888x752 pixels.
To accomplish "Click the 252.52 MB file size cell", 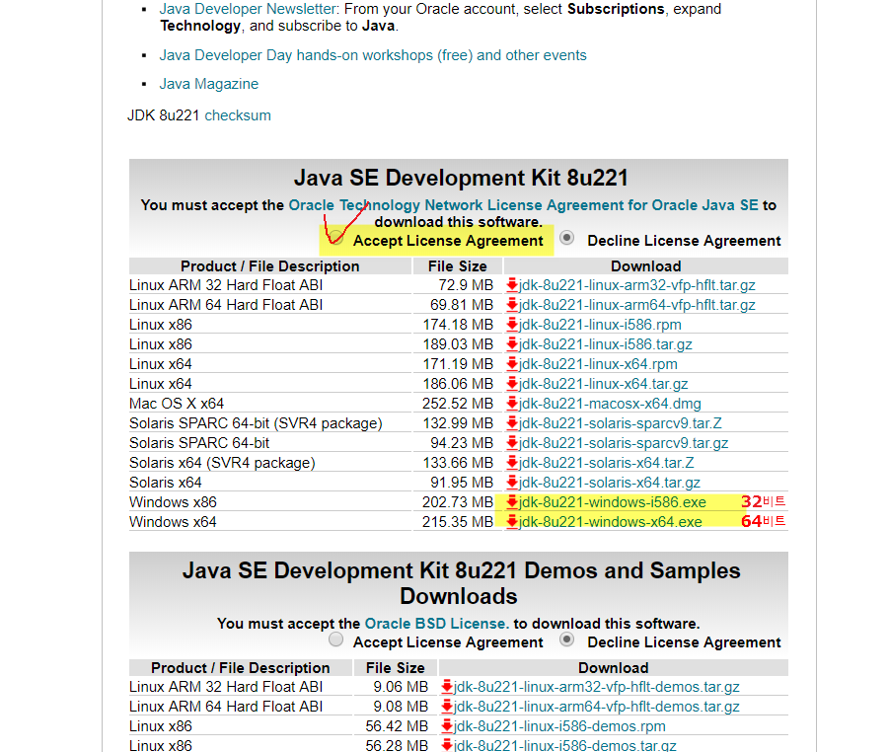I will (458, 404).
